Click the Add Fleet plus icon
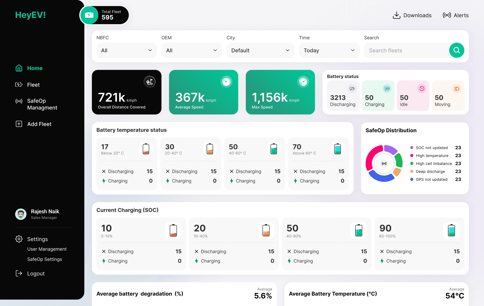Viewport: 484px width, 306px height. point(19,124)
